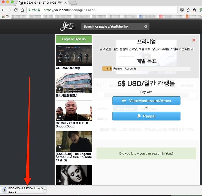Click the CUIDAOOOOH¡! title link
Viewport: 202px width, 196px height.
tap(68, 68)
